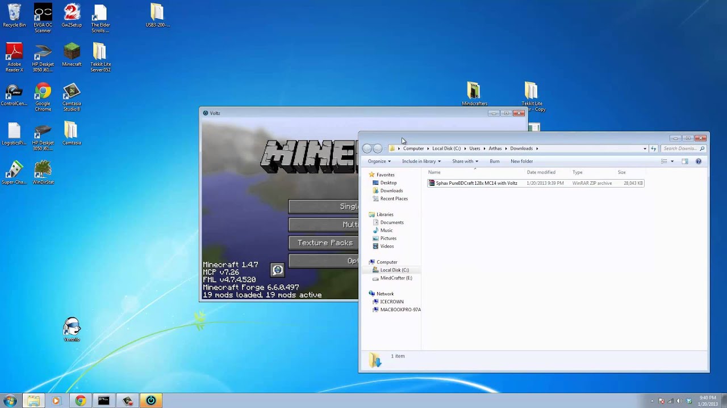Open Explorer help question-mark icon
Viewport: 727px width, 408px height.
point(698,161)
